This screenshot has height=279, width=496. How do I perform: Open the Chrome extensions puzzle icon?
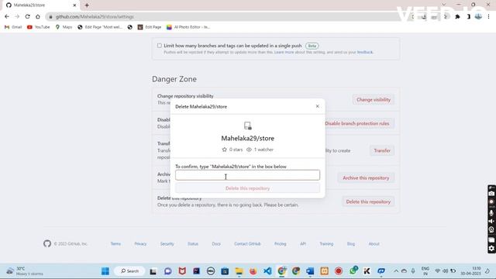tap(457, 17)
